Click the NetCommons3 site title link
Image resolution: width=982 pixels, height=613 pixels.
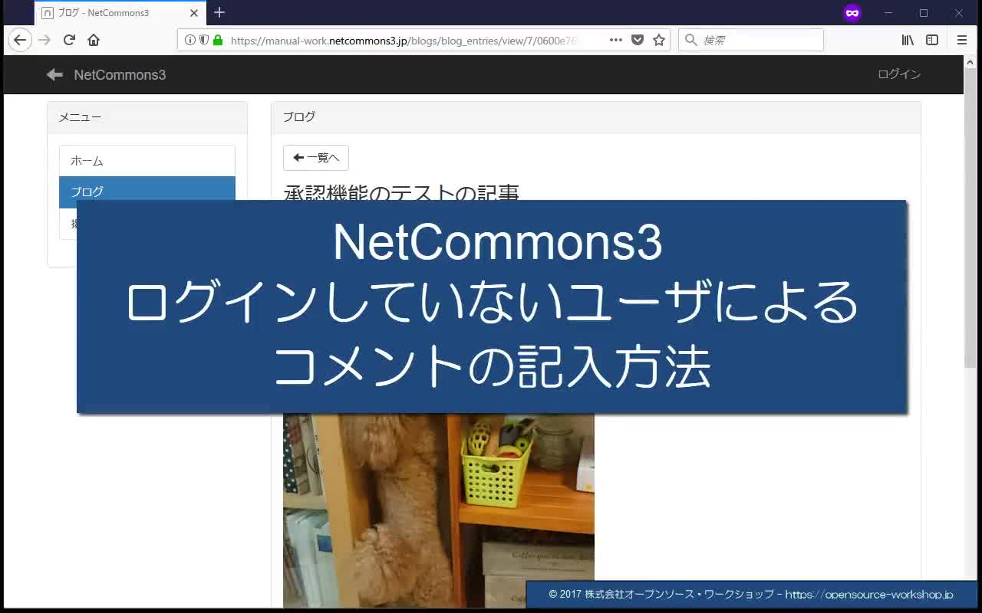coord(120,74)
